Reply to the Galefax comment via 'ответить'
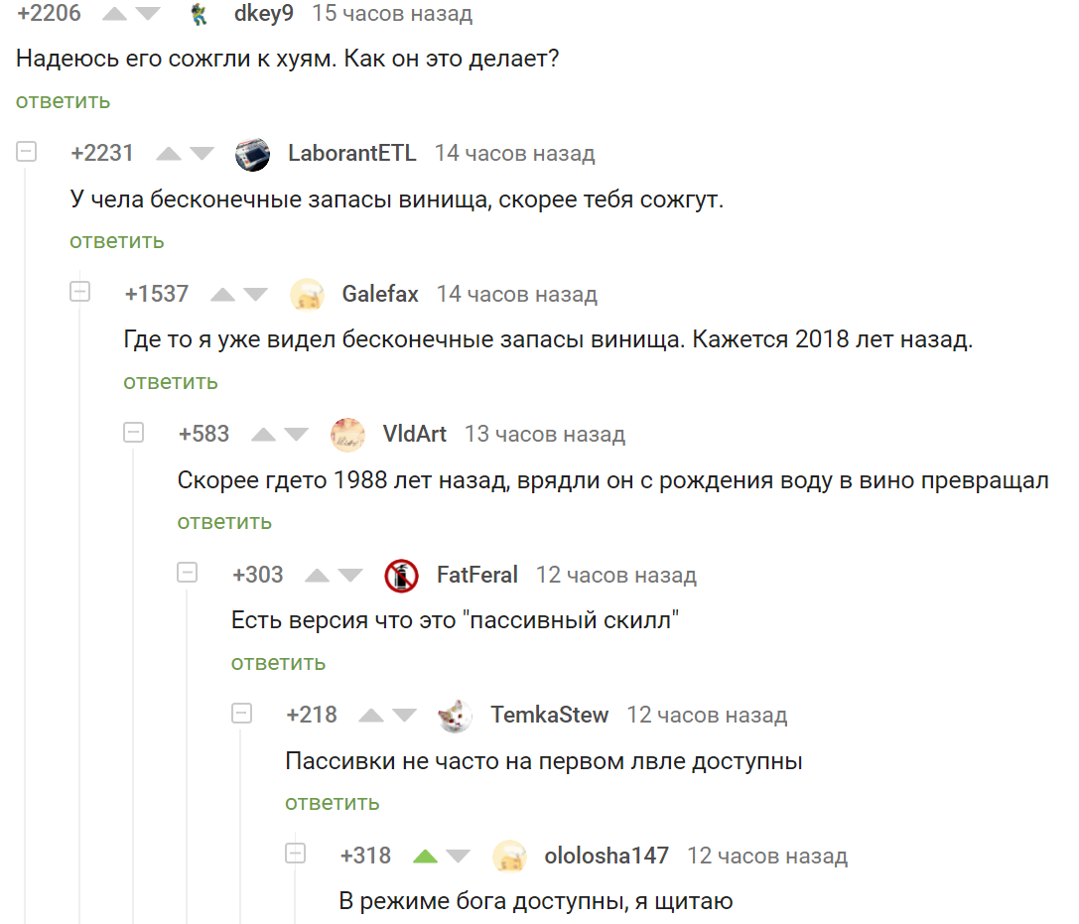Screen dimensions: 1079x924 pyautogui.click(x=171, y=382)
